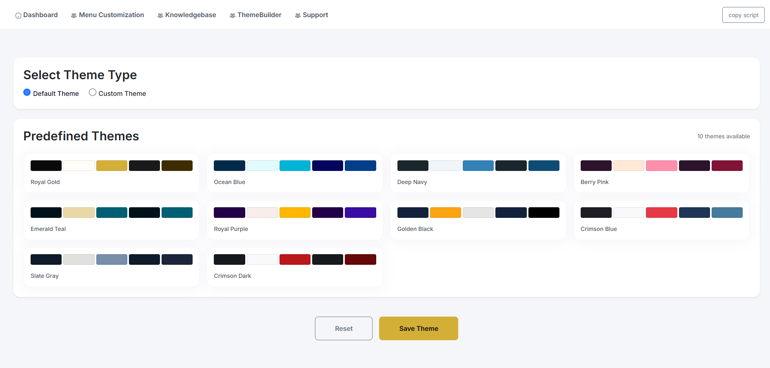Go to the Support menu item

(315, 15)
